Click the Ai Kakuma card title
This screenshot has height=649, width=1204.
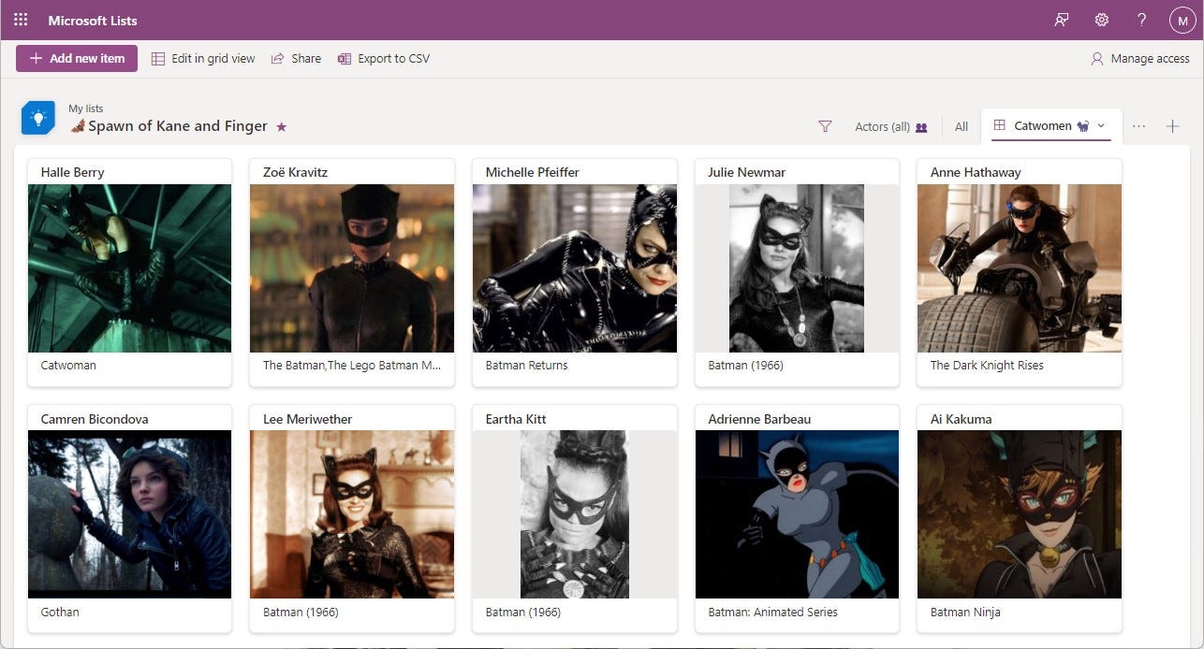click(961, 419)
